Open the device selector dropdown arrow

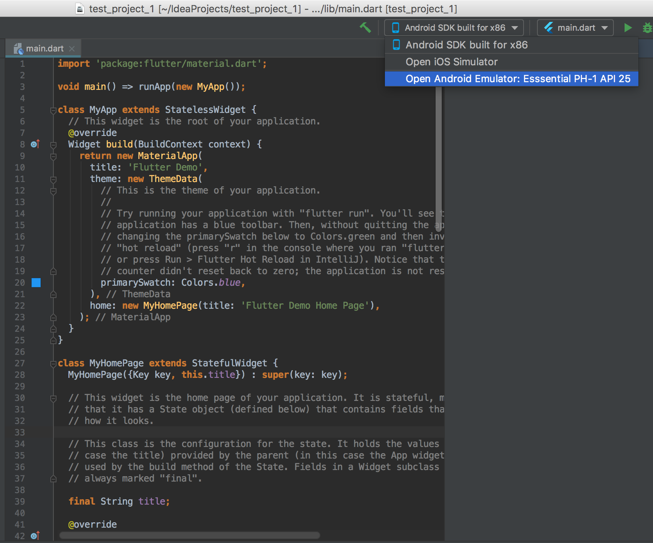[515, 27]
